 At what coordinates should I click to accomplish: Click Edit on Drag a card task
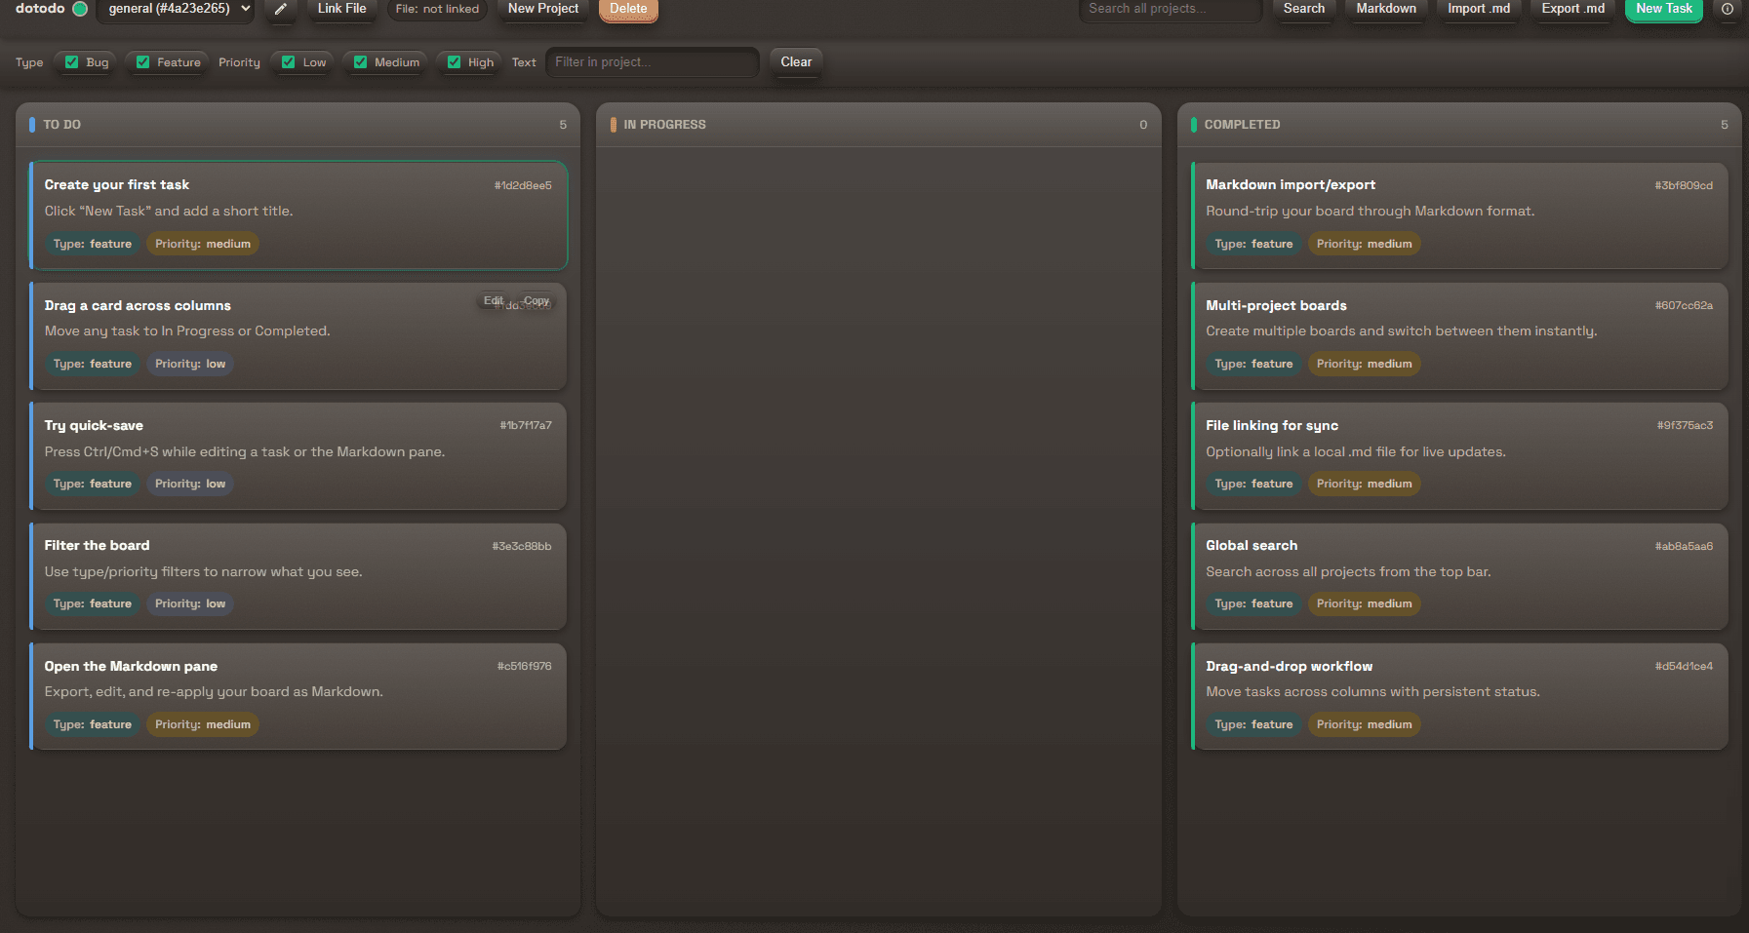click(494, 300)
